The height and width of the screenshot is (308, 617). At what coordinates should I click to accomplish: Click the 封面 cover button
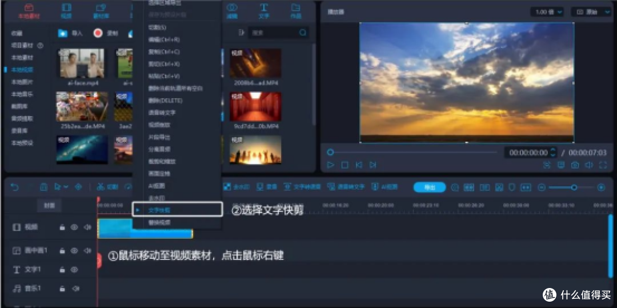coord(49,205)
